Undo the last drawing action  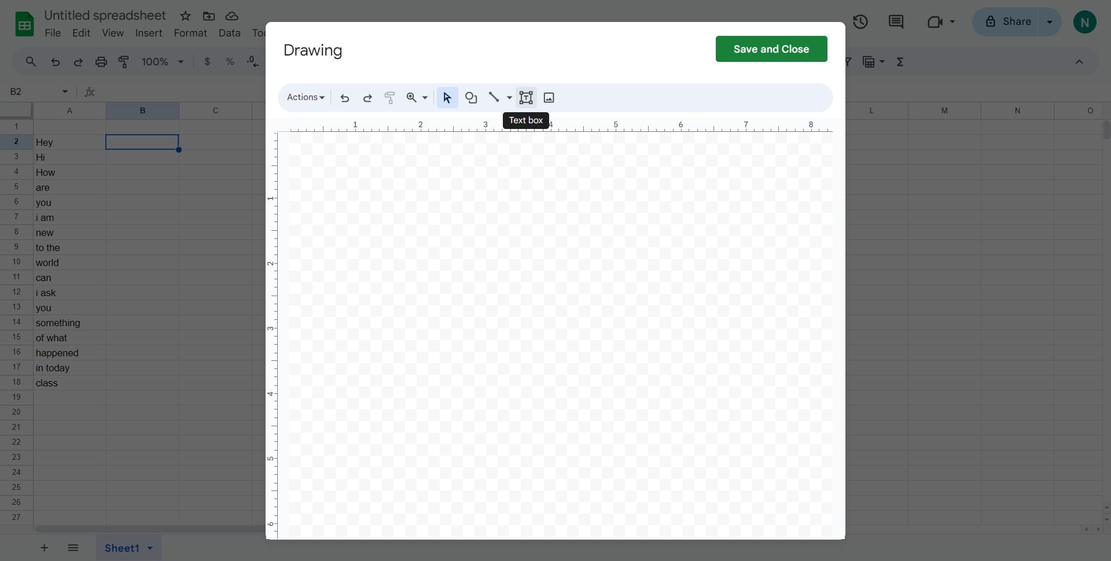[345, 98]
